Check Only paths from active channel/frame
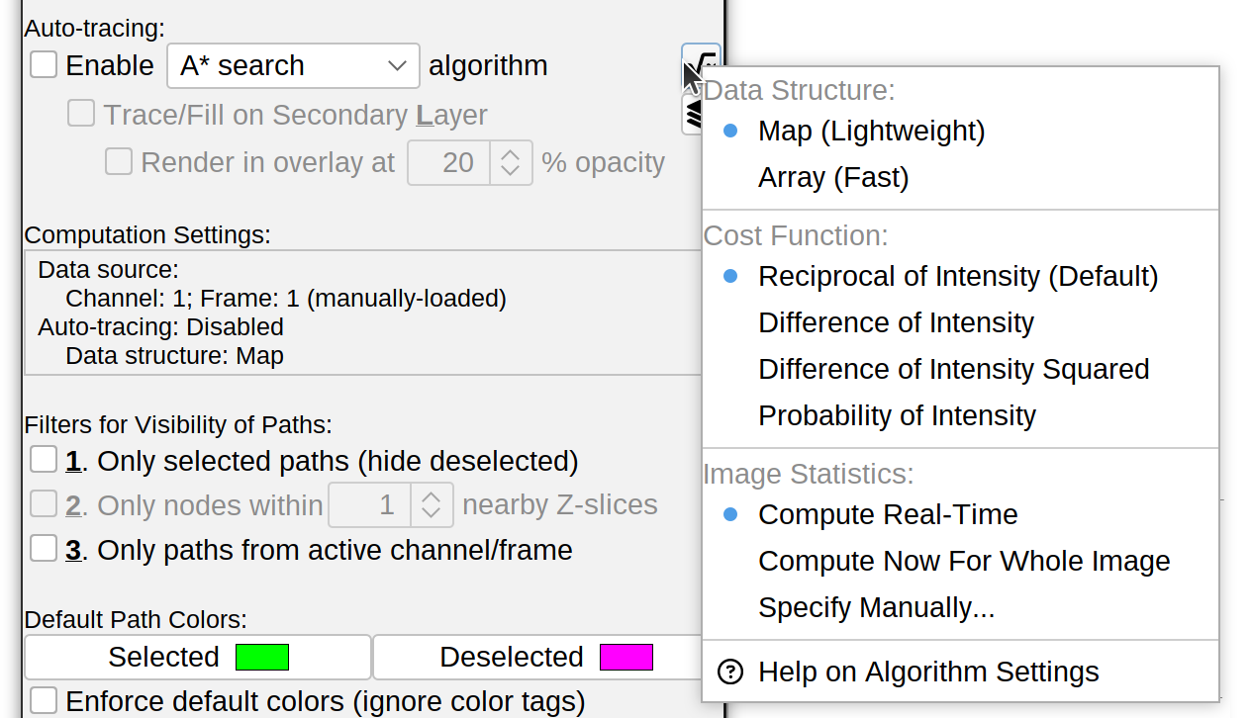 44,549
